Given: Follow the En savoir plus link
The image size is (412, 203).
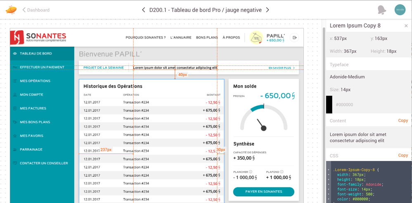Looking at the screenshot, I should pyautogui.click(x=282, y=68).
